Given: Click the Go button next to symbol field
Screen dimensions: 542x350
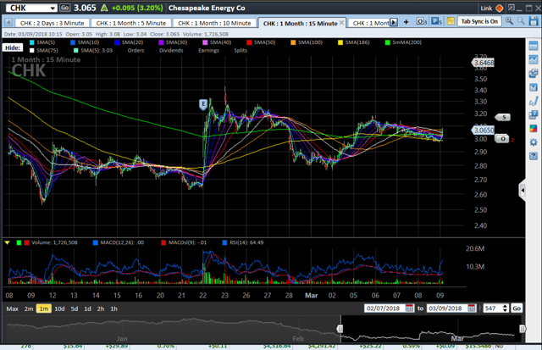Looking at the screenshot, I should pyautogui.click(x=64, y=8).
